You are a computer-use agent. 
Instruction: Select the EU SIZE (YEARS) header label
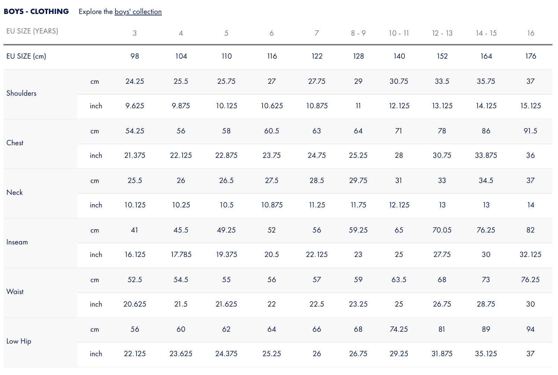pos(32,31)
